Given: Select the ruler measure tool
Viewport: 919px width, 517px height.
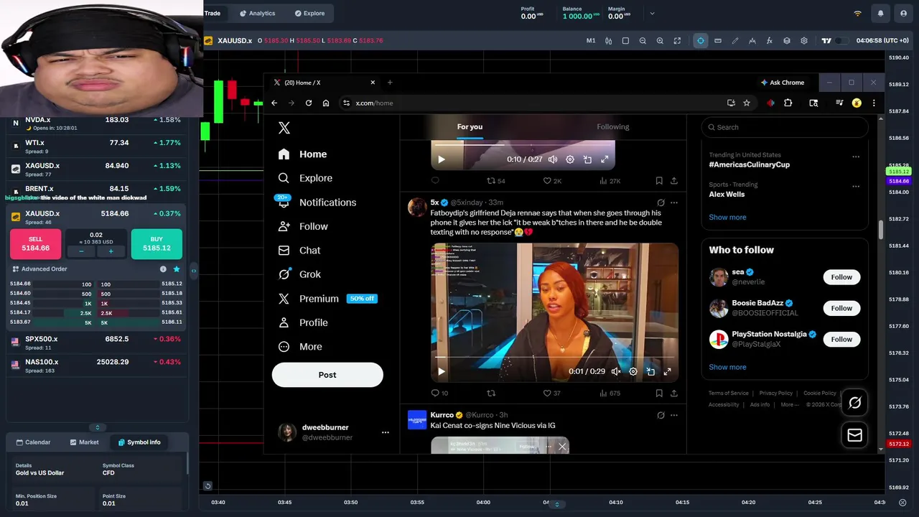Looking at the screenshot, I should tap(718, 41).
